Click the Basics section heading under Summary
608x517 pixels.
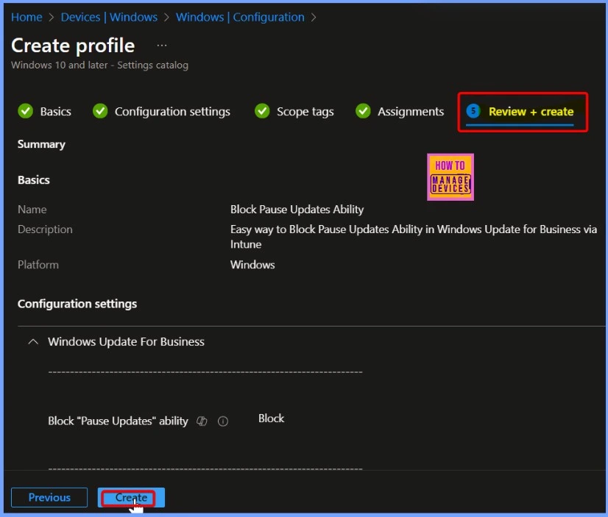34,180
